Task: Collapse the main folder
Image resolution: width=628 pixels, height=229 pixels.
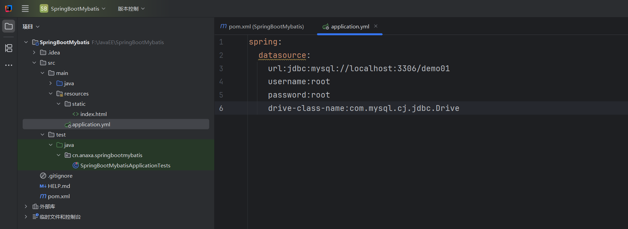Action: [x=42, y=73]
